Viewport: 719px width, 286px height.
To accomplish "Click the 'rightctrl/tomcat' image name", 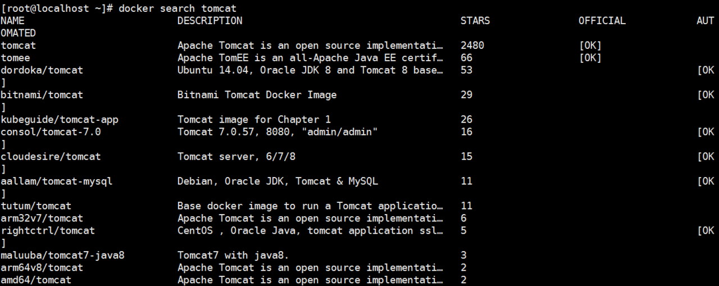I will coord(48,230).
